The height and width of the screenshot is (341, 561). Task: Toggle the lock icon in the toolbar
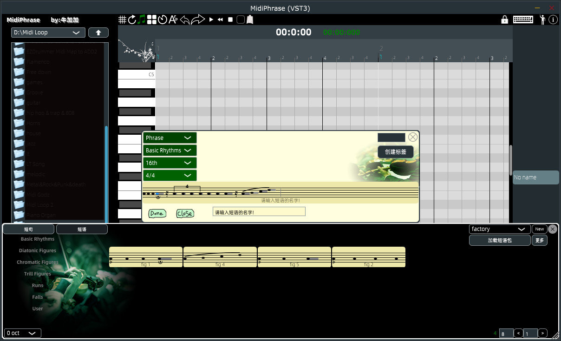tap(504, 20)
